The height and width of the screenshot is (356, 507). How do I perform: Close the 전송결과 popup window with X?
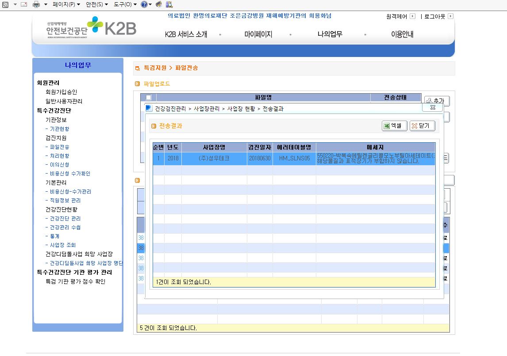pyautogui.click(x=433, y=107)
